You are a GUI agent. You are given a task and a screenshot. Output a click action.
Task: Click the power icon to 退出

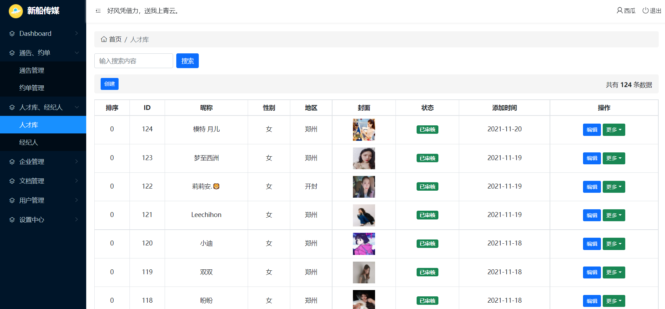point(645,11)
